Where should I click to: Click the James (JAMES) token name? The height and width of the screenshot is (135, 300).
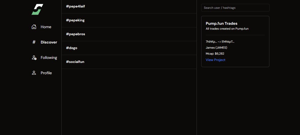tap(216, 48)
